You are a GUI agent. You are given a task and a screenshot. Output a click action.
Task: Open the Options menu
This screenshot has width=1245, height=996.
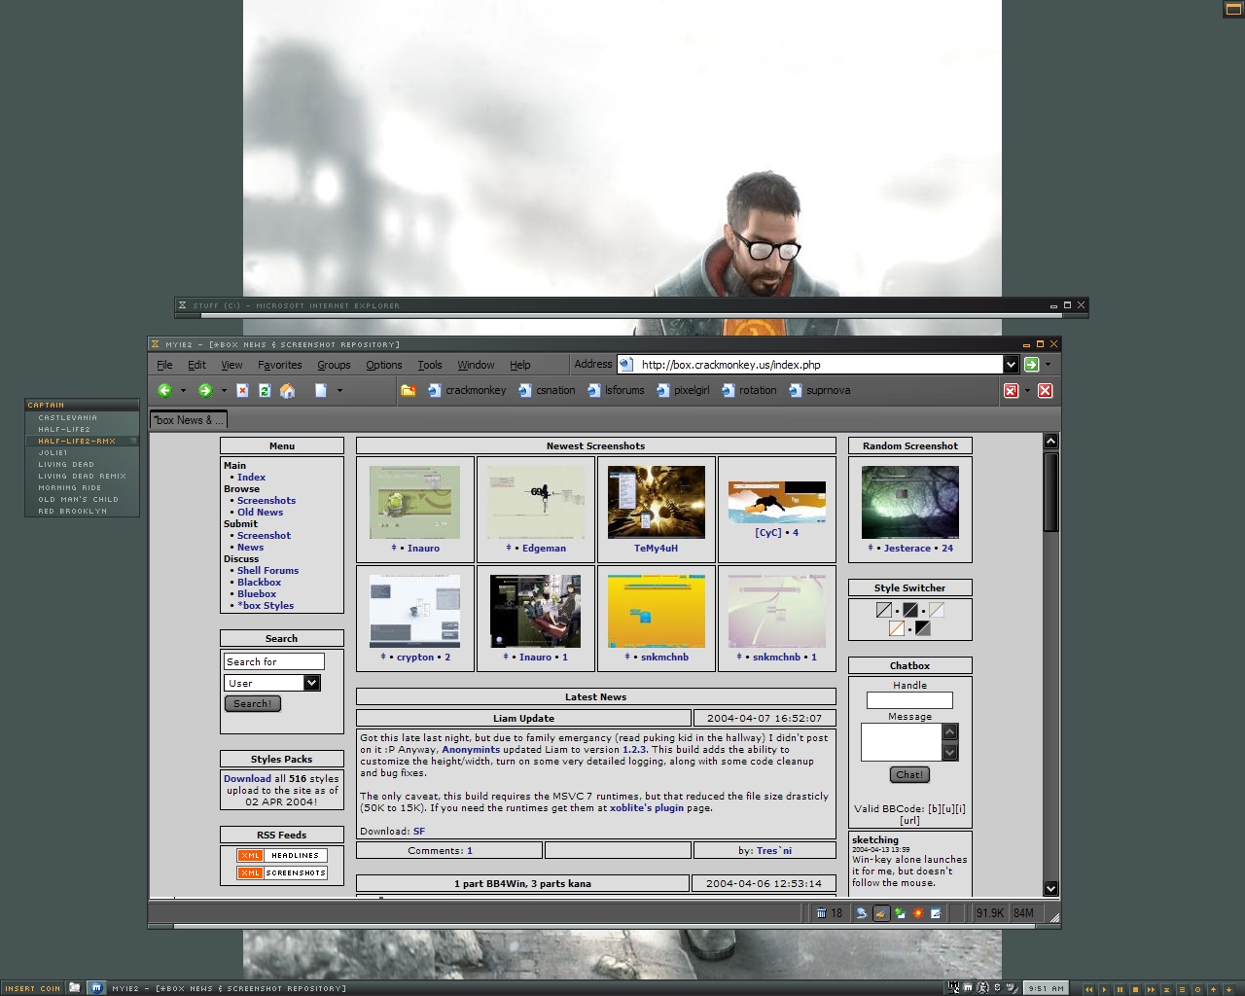(384, 365)
